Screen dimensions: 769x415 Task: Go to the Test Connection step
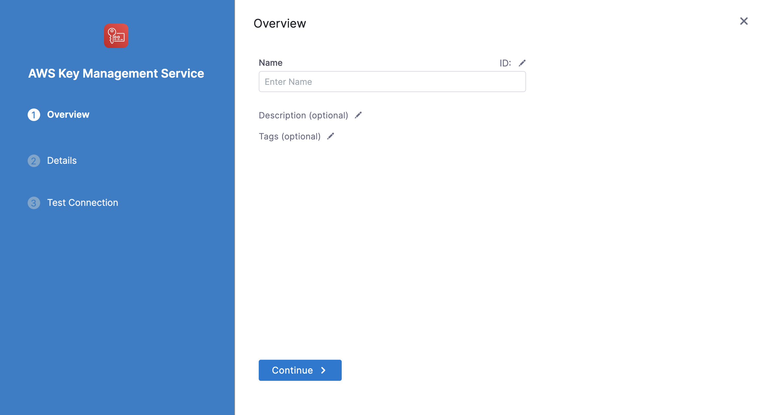tap(83, 203)
